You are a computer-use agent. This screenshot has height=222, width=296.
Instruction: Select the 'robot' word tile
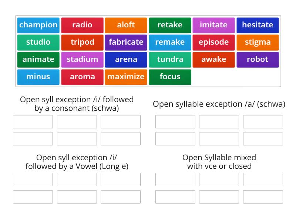[258, 60]
